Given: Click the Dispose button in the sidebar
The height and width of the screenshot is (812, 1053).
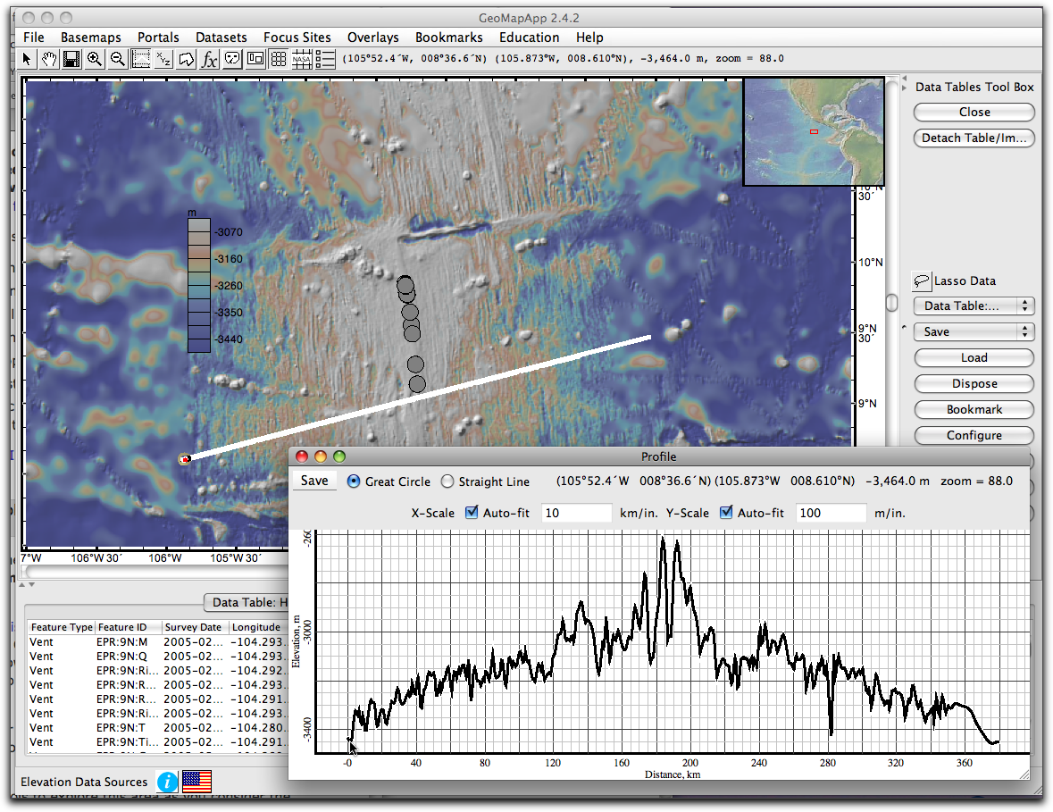Looking at the screenshot, I should tap(974, 383).
